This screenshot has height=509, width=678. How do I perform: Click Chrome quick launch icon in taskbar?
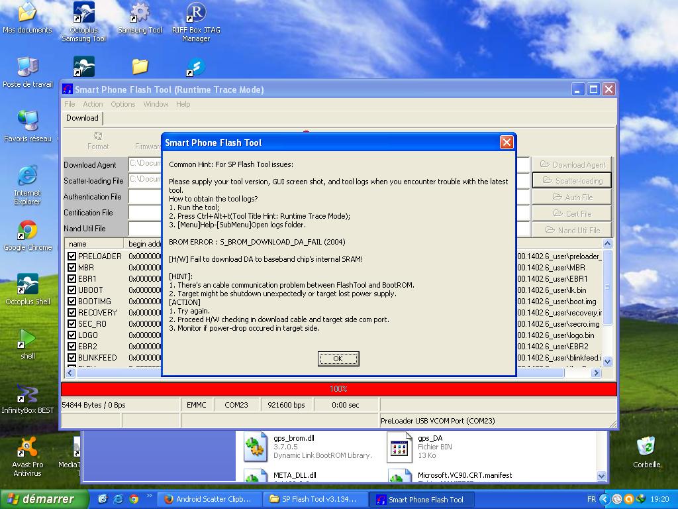(x=134, y=499)
